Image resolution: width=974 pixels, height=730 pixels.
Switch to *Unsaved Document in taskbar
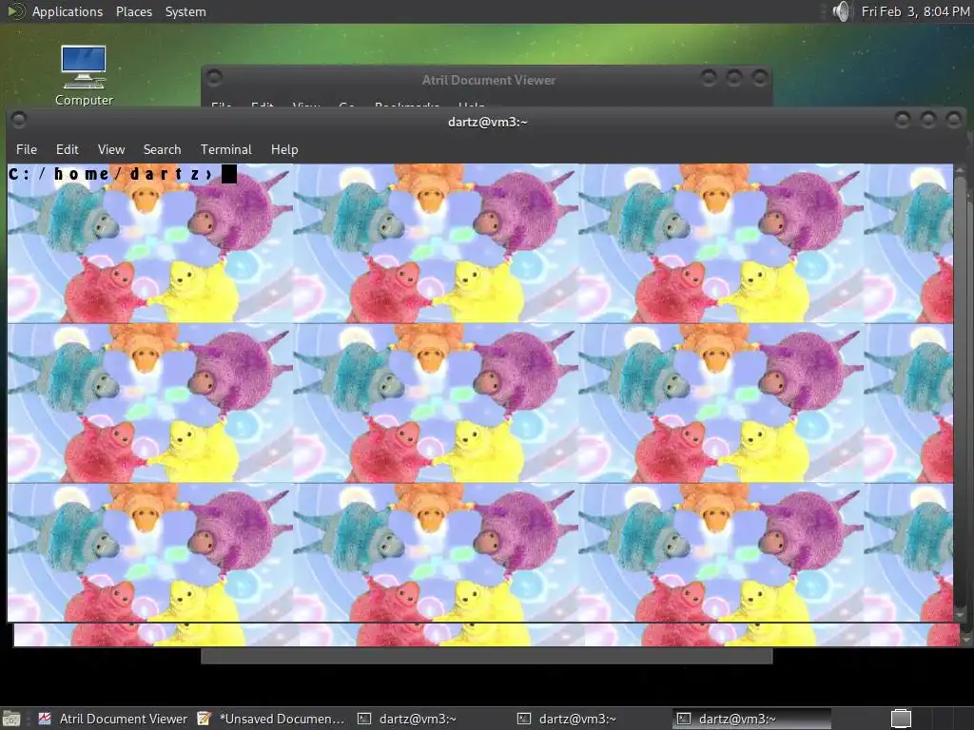point(272,719)
